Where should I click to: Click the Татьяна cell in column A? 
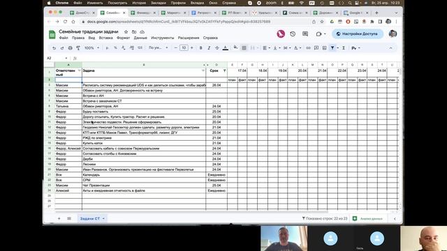pos(68,106)
